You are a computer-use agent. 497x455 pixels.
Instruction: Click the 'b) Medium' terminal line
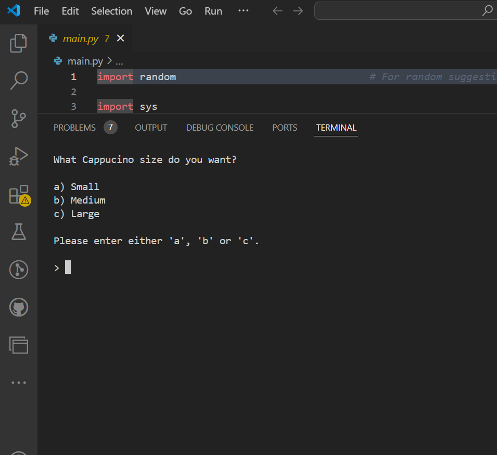point(80,200)
